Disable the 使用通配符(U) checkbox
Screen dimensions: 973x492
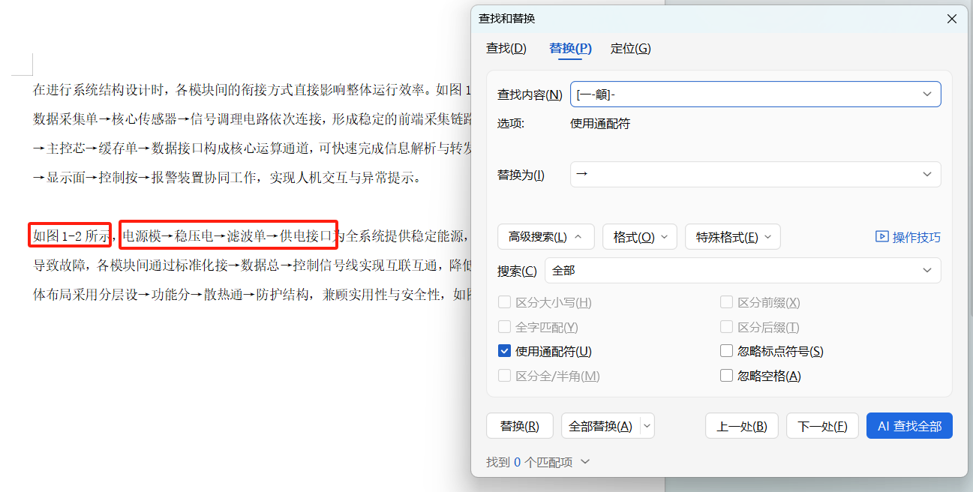point(503,350)
